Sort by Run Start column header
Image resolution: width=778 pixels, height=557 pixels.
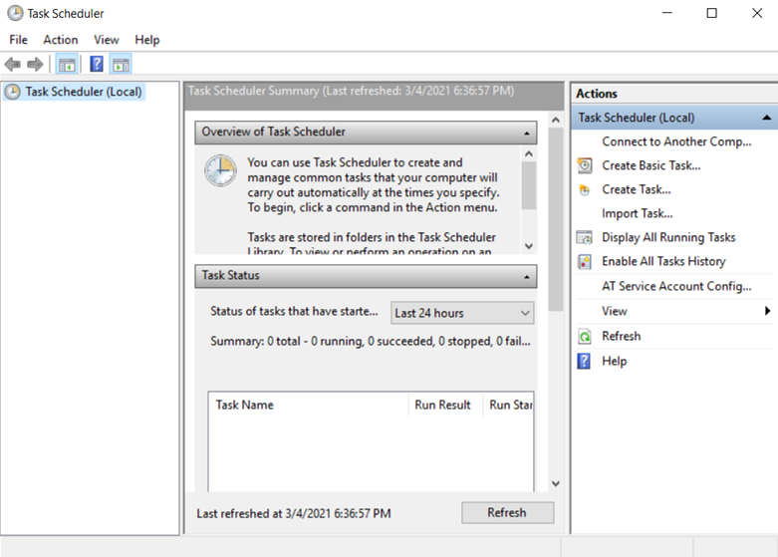(x=509, y=405)
